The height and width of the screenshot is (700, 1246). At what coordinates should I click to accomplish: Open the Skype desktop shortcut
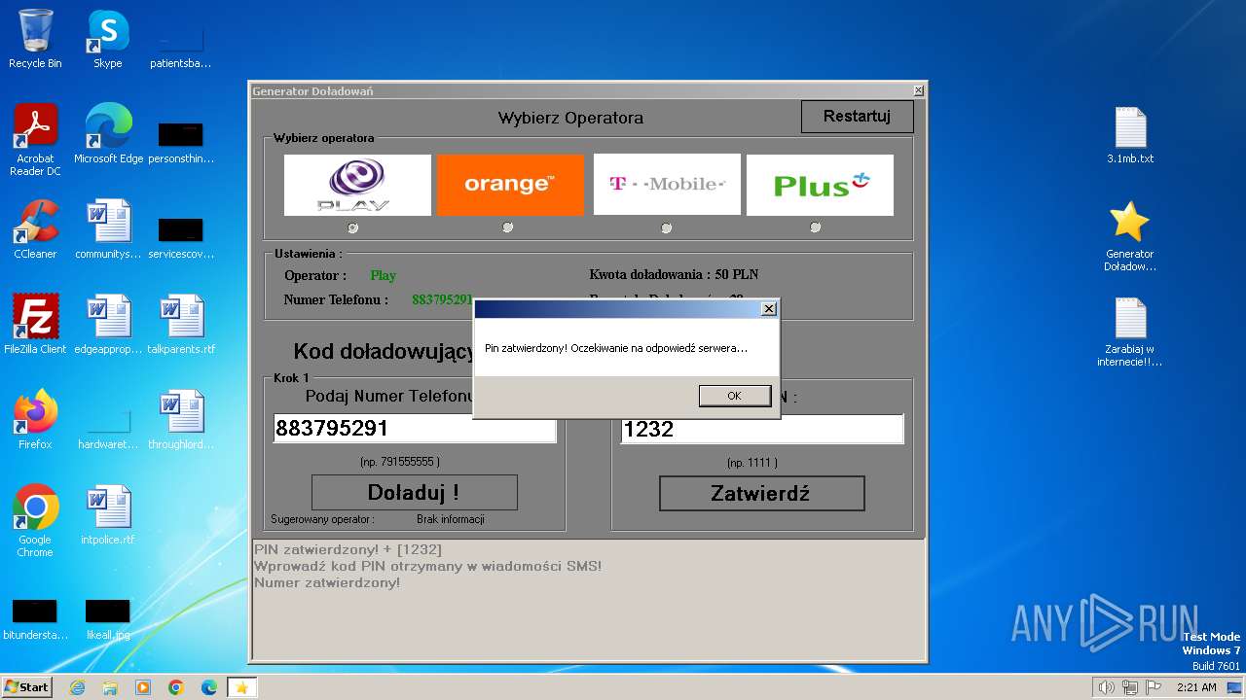pos(108,40)
